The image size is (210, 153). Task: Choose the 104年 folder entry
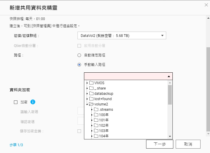click(x=104, y=136)
